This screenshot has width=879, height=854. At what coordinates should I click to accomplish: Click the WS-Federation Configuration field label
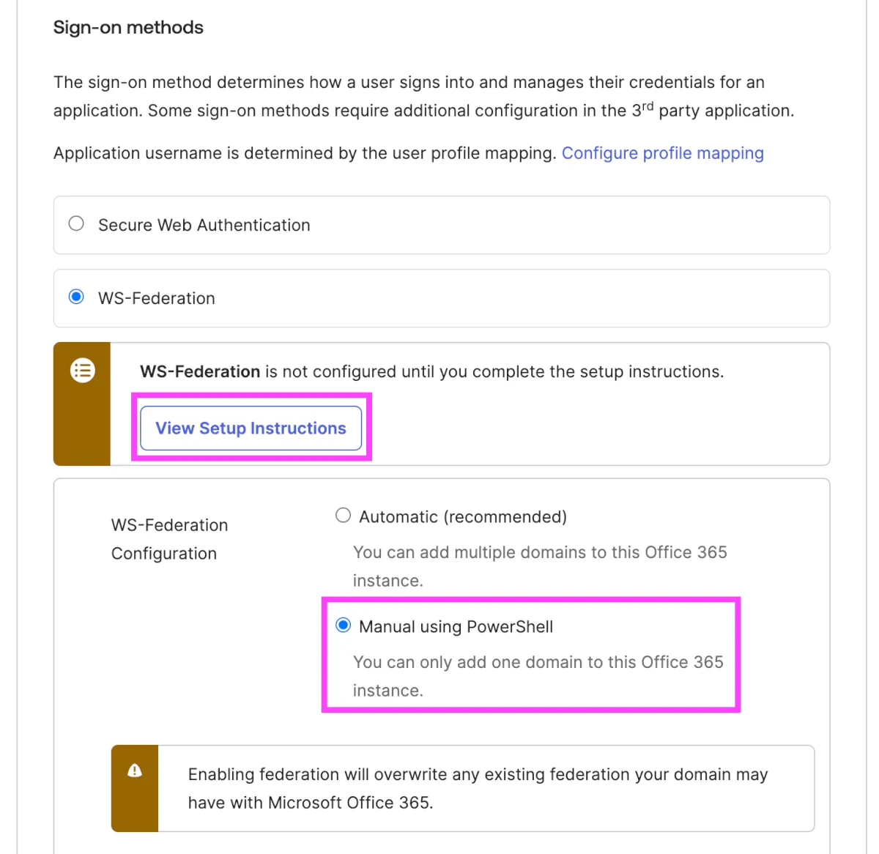click(x=169, y=539)
